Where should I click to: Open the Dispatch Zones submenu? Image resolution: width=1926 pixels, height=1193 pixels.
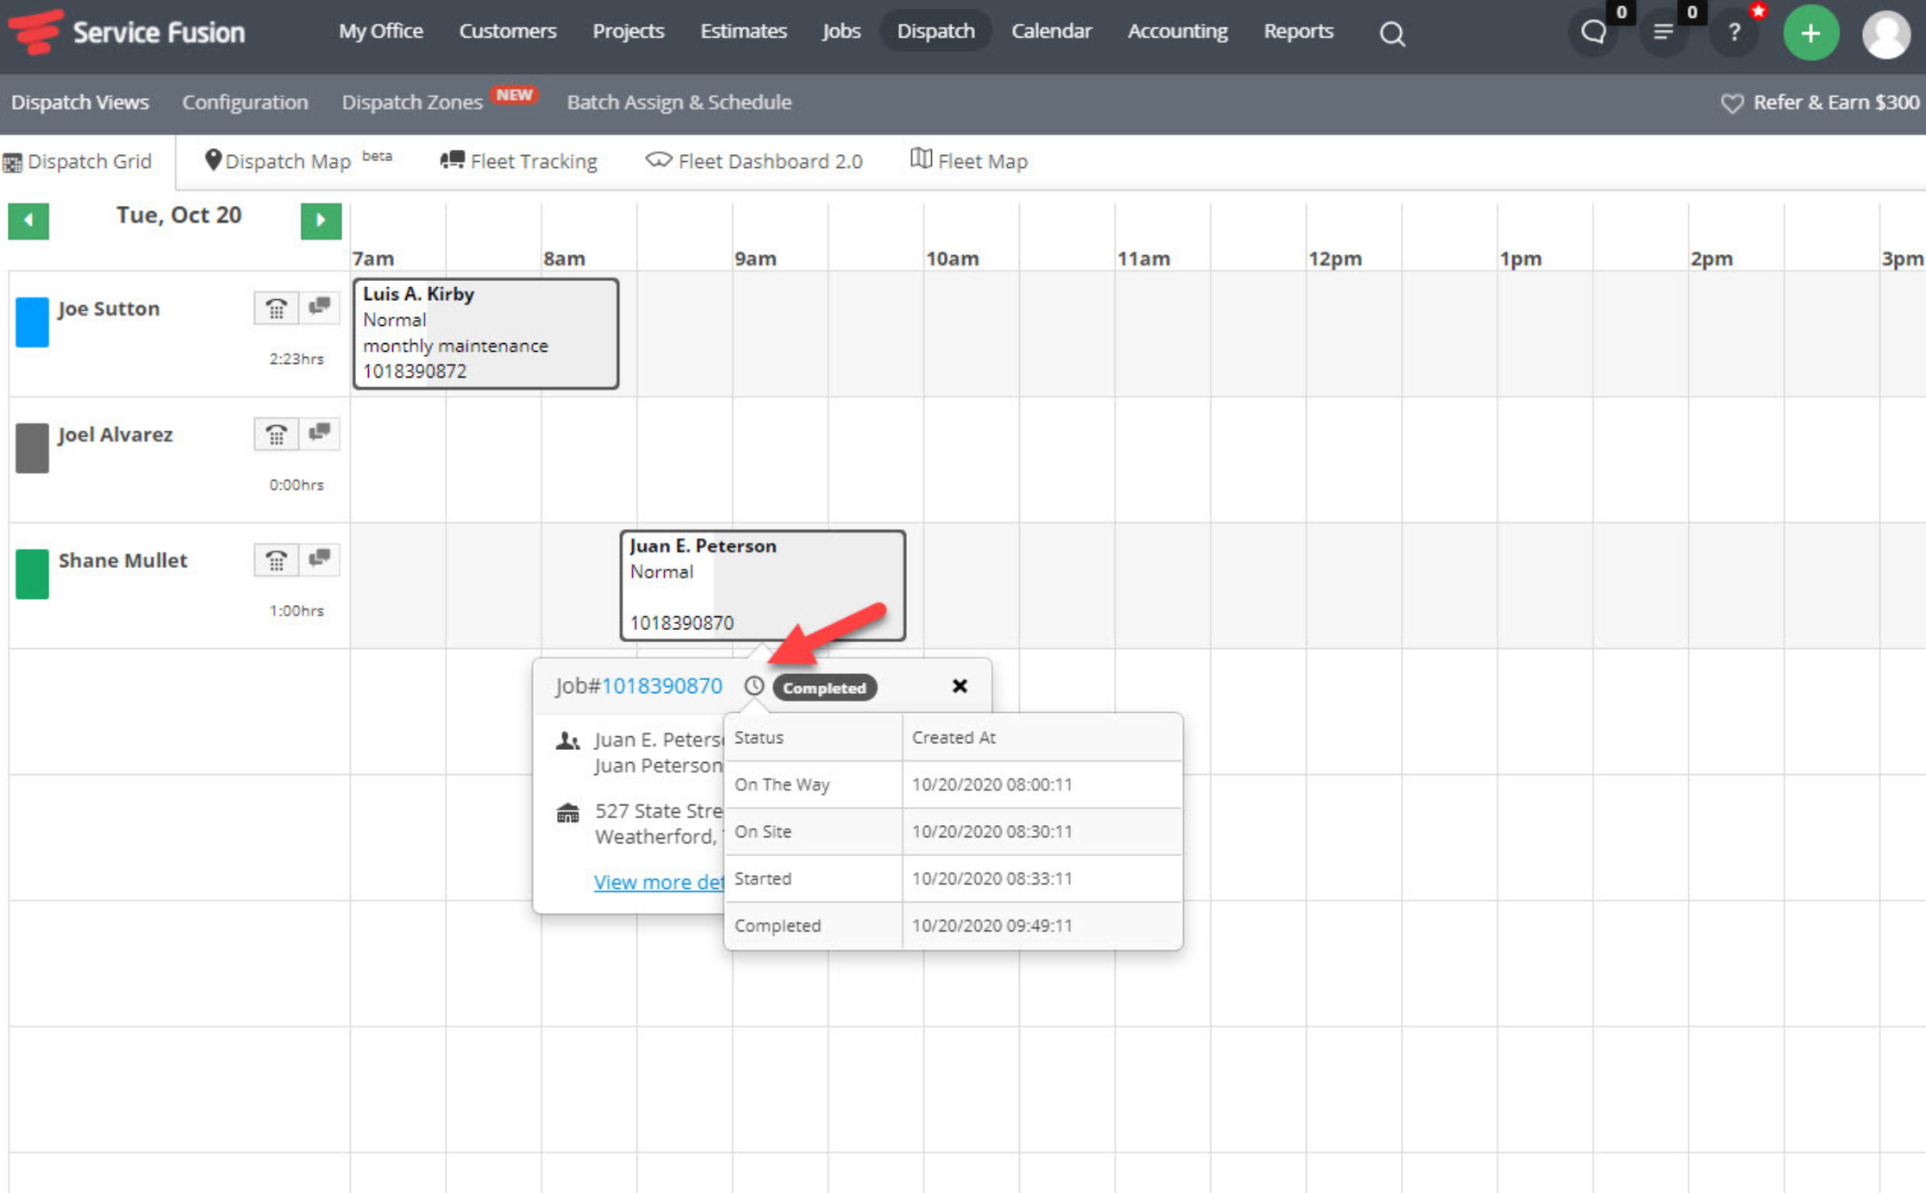pyautogui.click(x=412, y=102)
